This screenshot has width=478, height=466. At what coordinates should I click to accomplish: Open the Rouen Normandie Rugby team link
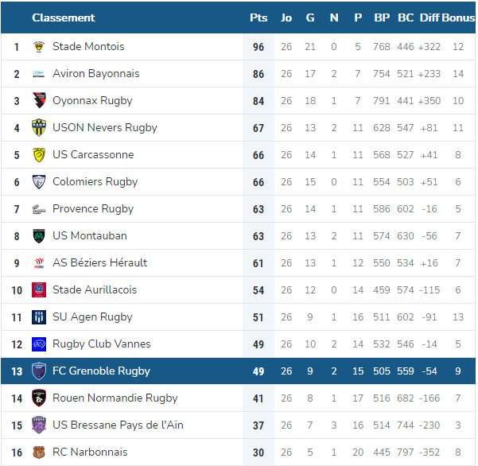(115, 398)
